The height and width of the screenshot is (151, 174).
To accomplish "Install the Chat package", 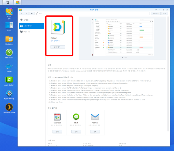I will coord(76,132).
